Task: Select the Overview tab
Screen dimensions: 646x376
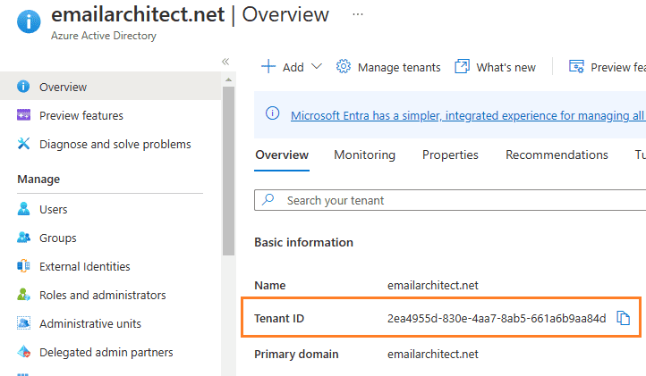Action: tap(282, 155)
